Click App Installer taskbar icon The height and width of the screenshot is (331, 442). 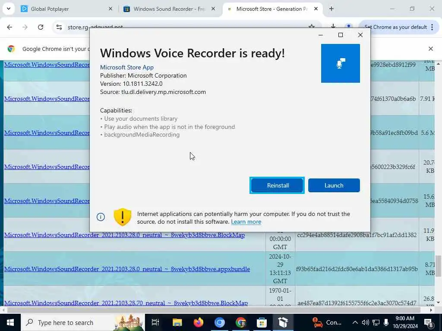[283, 322]
